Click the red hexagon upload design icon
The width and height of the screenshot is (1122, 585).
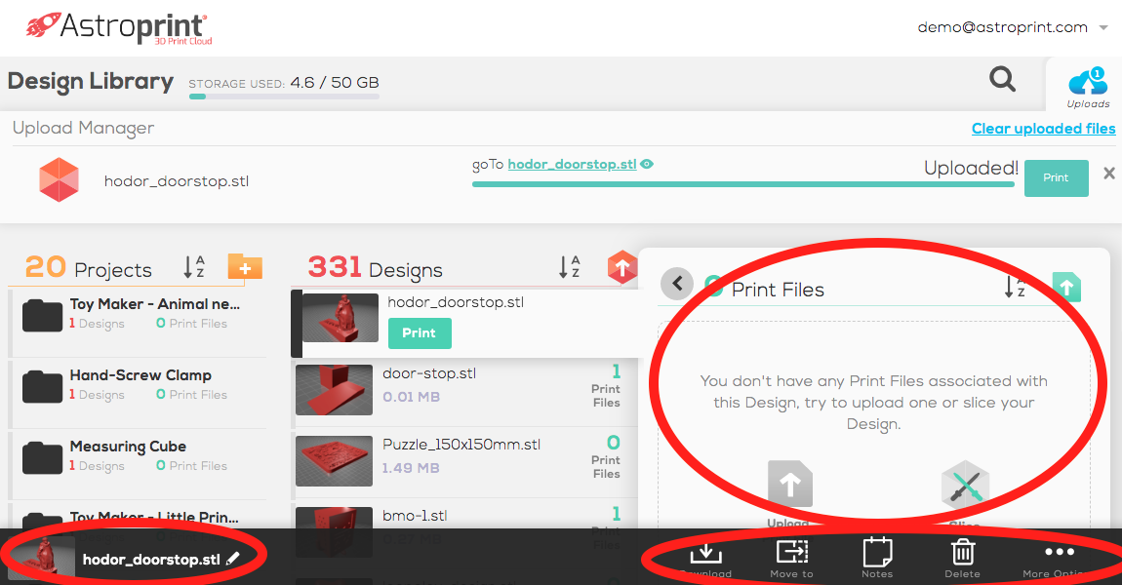point(621,266)
